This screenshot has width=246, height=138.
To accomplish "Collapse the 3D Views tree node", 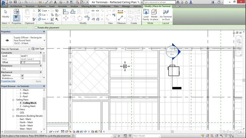I will point(13,110).
